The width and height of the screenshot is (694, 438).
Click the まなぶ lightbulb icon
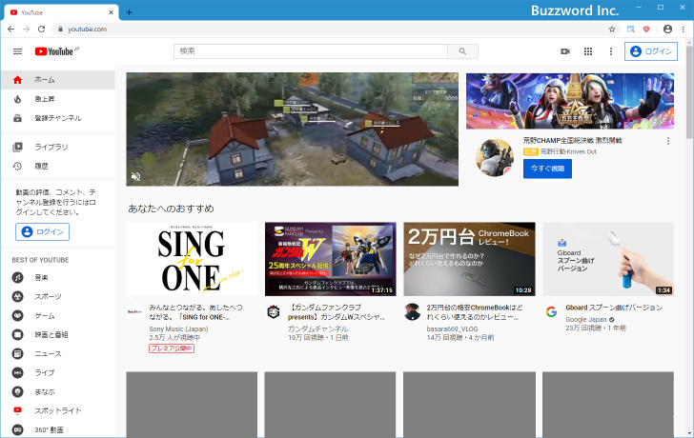(18, 391)
